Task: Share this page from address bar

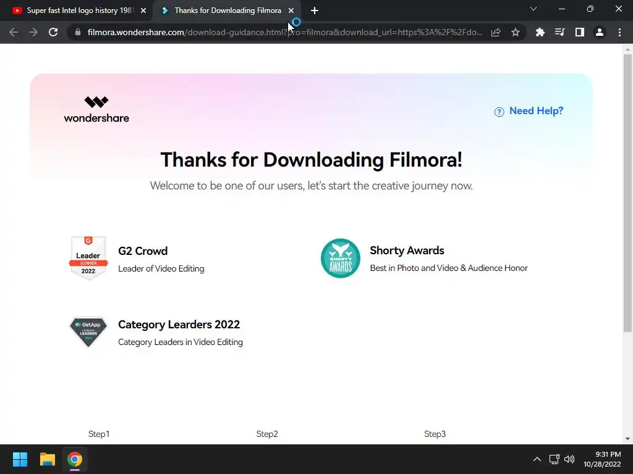Action: coord(496,32)
